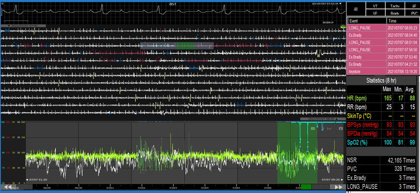Open the 2021/07/07 07:53:34 time dropdown arrow
This screenshot has height=193, width=420.
(x=341, y=4)
